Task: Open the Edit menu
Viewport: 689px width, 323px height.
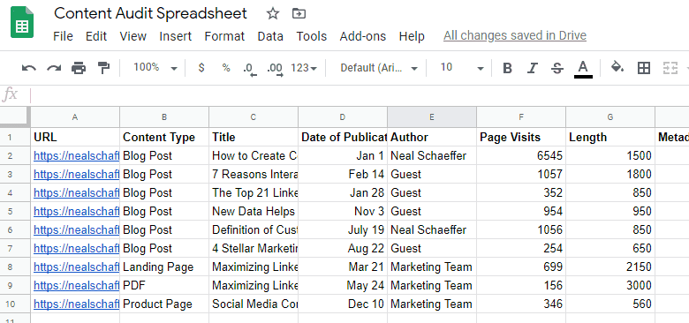Action: coord(96,36)
